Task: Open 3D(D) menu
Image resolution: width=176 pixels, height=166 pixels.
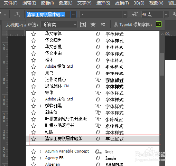Action: 139,3
